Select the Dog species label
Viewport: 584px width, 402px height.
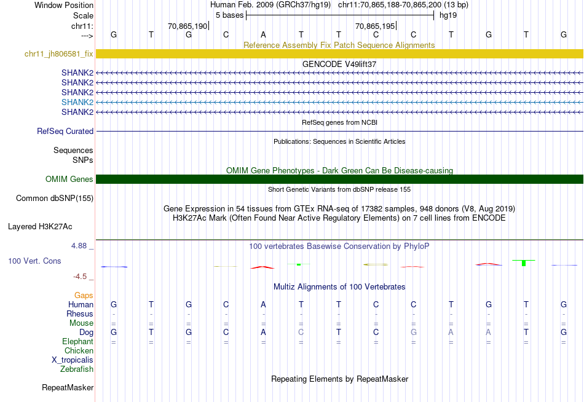pos(86,333)
